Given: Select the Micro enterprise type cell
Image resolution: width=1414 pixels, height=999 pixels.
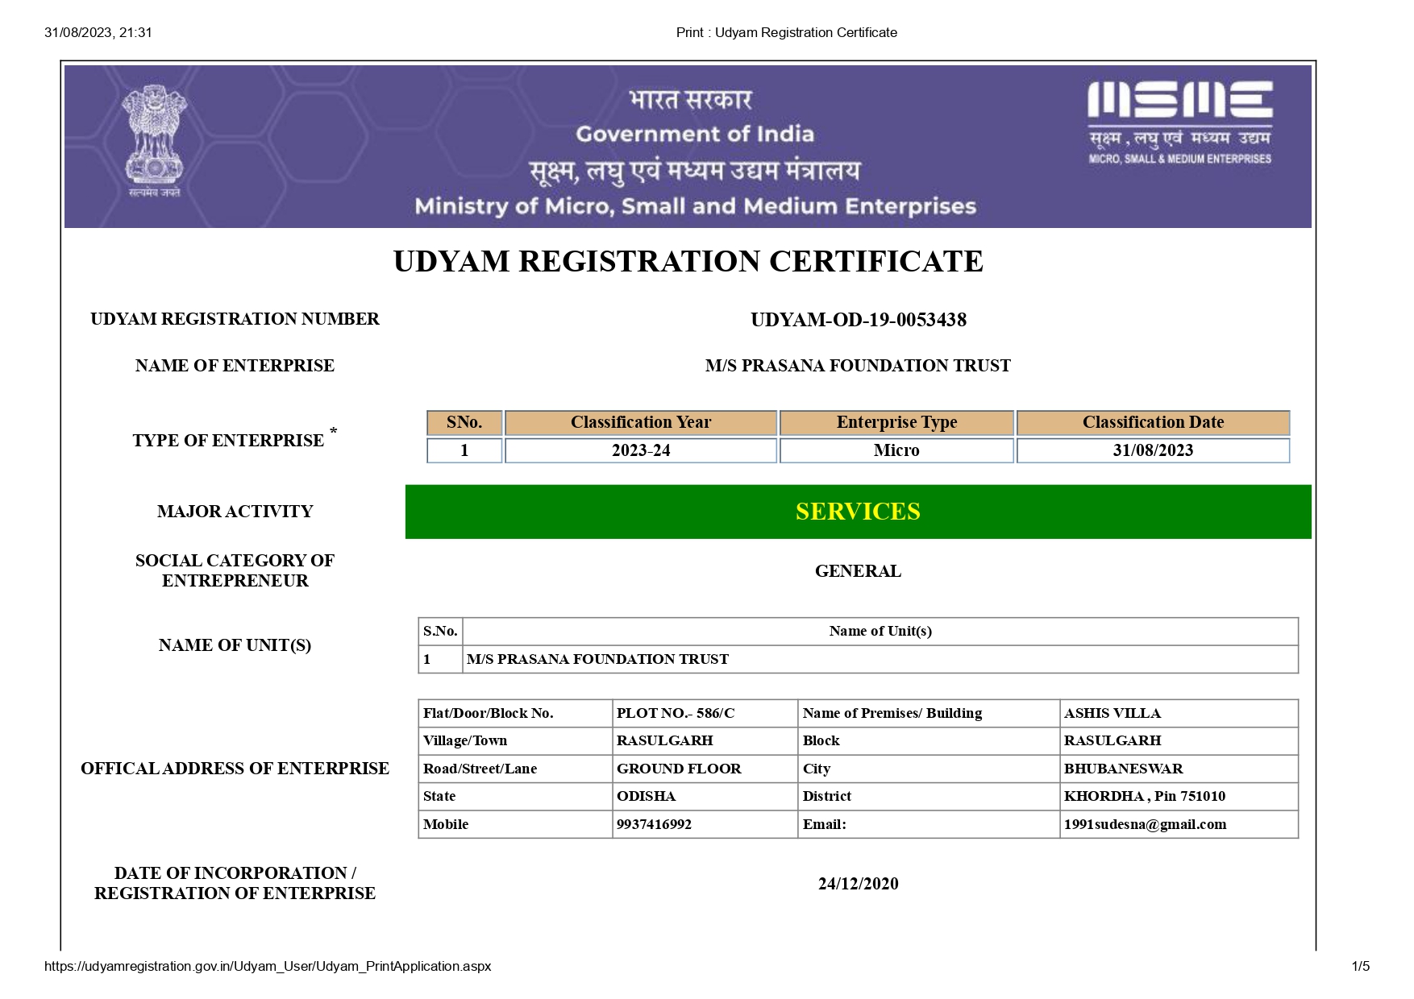Looking at the screenshot, I should tap(896, 450).
